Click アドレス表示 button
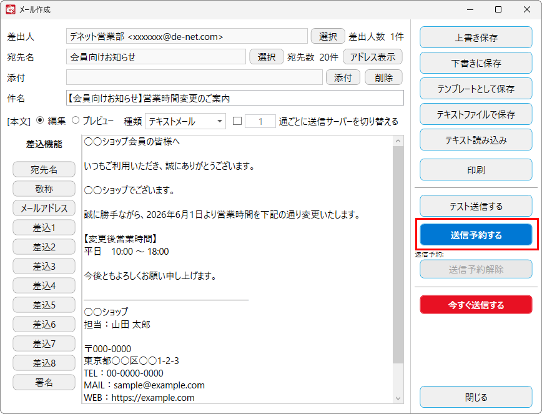Viewport: 542px width, 414px height. point(373,57)
